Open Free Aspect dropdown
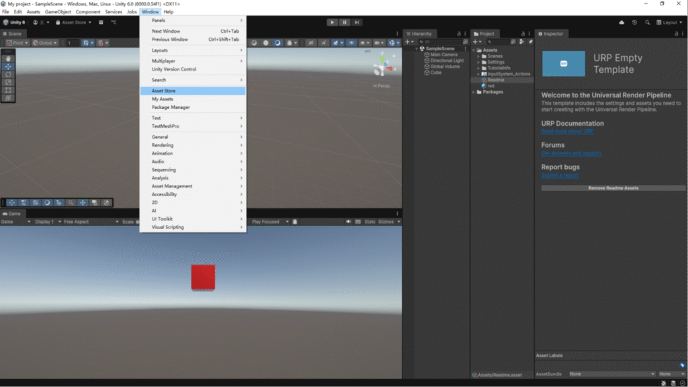The image size is (688, 387). tap(91, 222)
